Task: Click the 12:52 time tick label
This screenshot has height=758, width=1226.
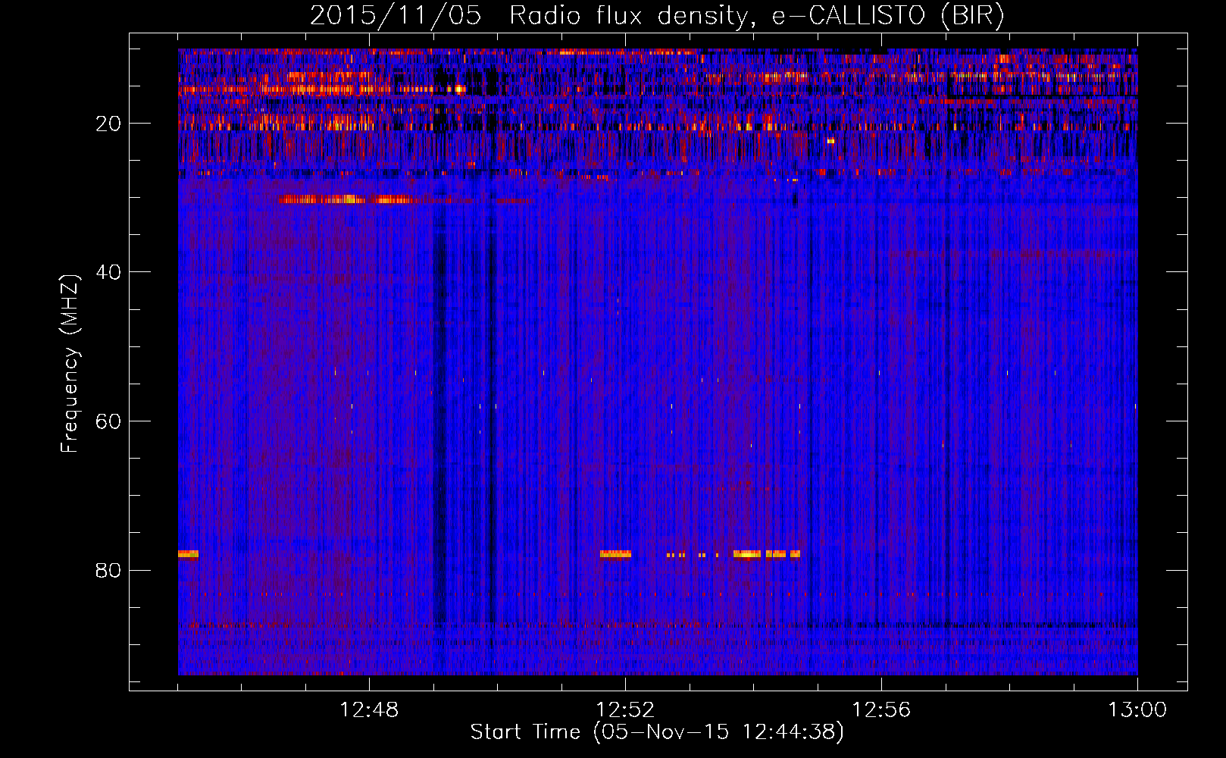Action: click(625, 710)
